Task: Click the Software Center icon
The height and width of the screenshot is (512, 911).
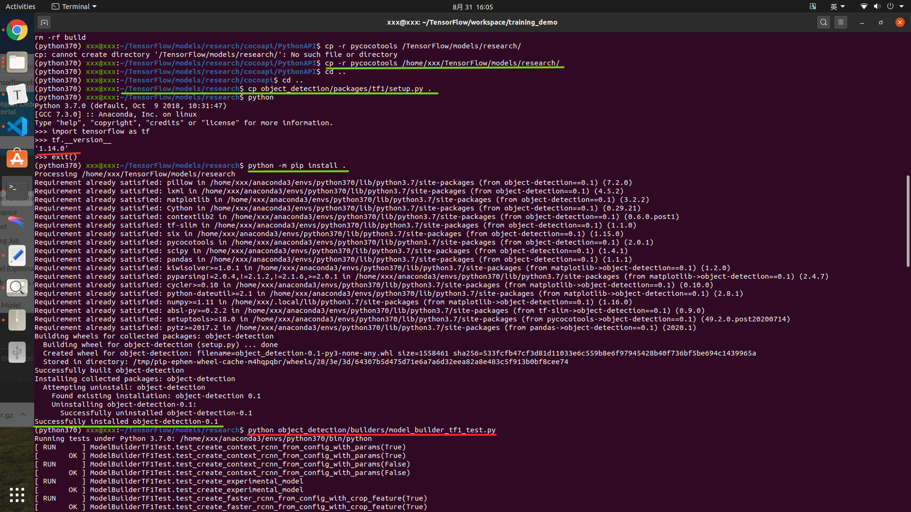Action: point(17,158)
